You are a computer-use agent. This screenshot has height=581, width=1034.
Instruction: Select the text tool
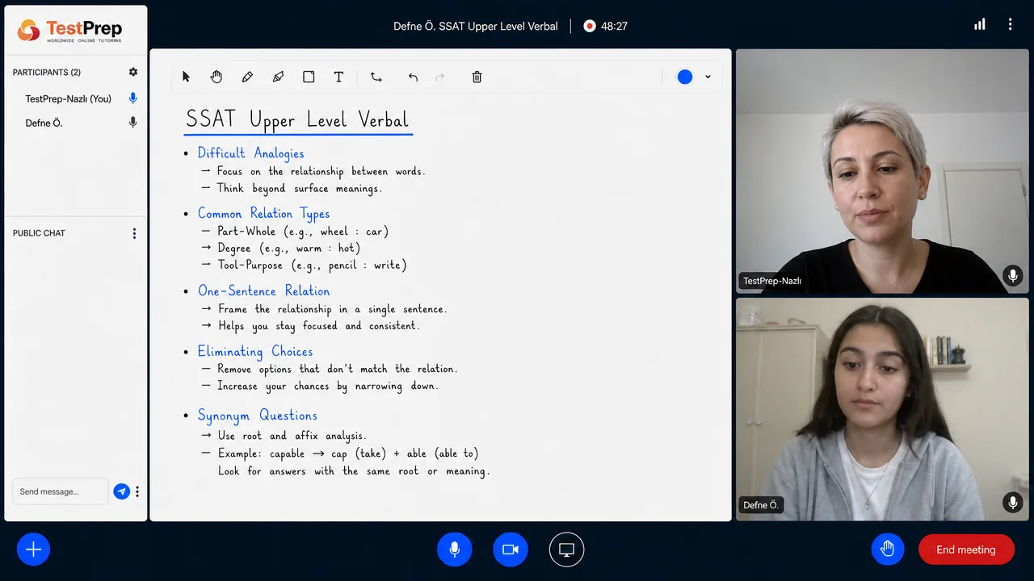(338, 77)
